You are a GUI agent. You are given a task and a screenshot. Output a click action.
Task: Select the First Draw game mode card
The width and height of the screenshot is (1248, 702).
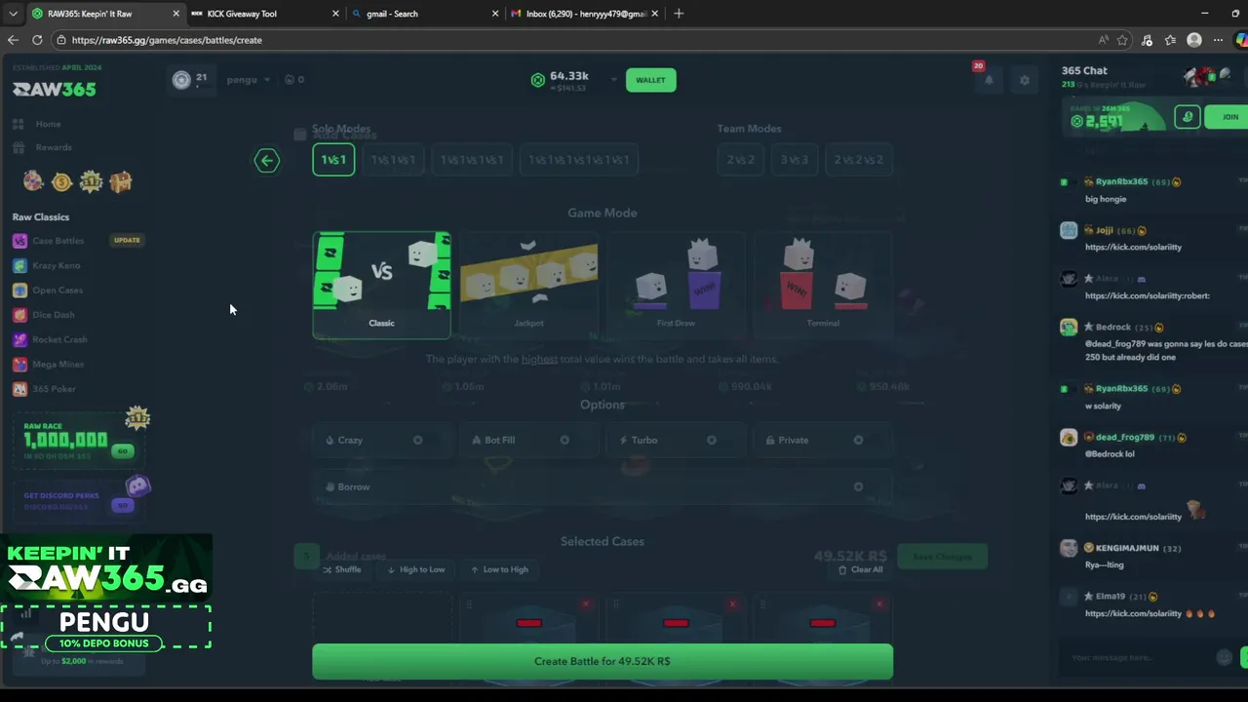676,285
